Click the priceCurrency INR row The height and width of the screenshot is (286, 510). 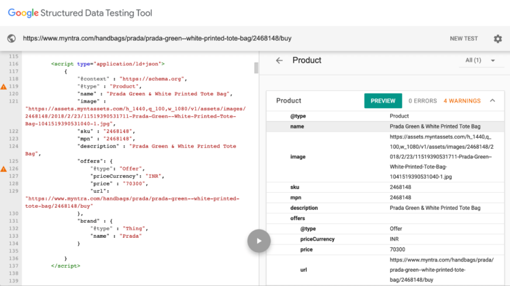tap(386, 239)
